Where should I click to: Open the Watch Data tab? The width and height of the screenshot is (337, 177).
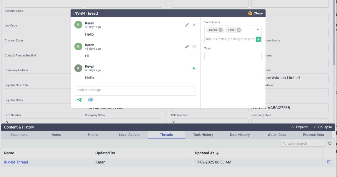(277, 135)
